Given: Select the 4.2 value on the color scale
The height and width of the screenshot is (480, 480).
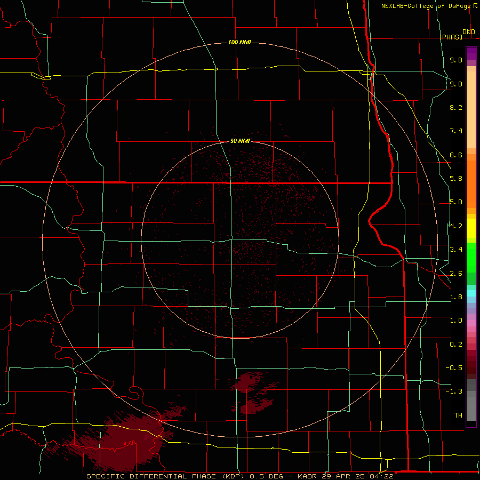Looking at the screenshot, I should coord(456,226).
